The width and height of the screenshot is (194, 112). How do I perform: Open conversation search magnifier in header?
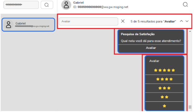(x=185, y=5)
